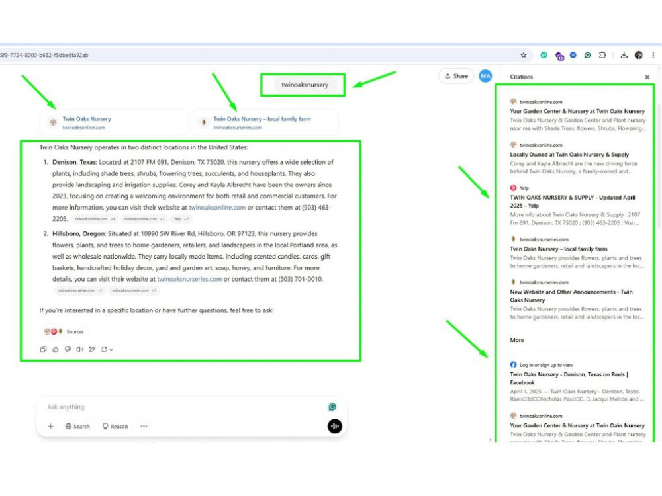Click the Grammarly extension icon in toolbar
Screen dimensions: 662x496
point(587,55)
